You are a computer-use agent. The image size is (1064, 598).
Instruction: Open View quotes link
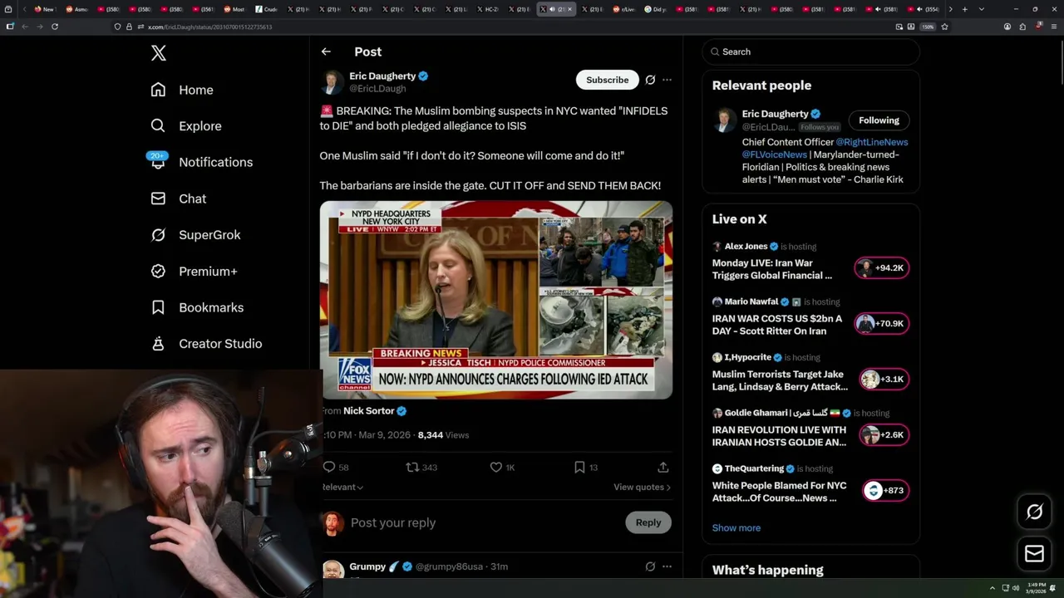point(642,488)
